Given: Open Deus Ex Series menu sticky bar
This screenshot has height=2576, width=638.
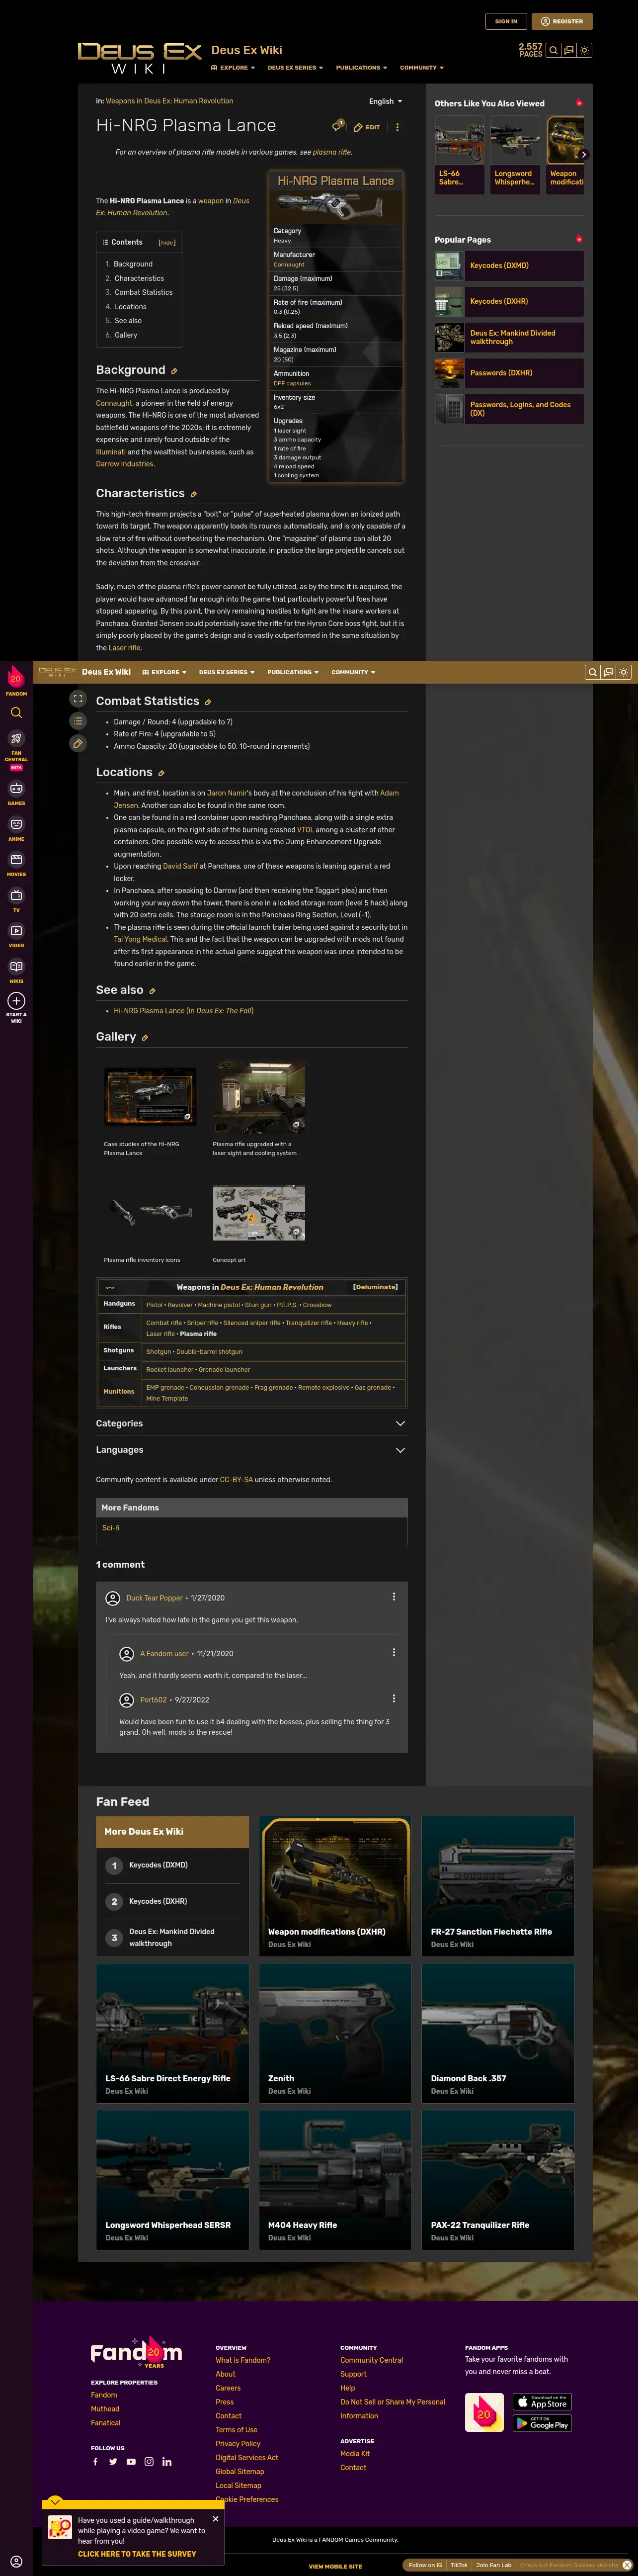Looking at the screenshot, I should (x=226, y=672).
